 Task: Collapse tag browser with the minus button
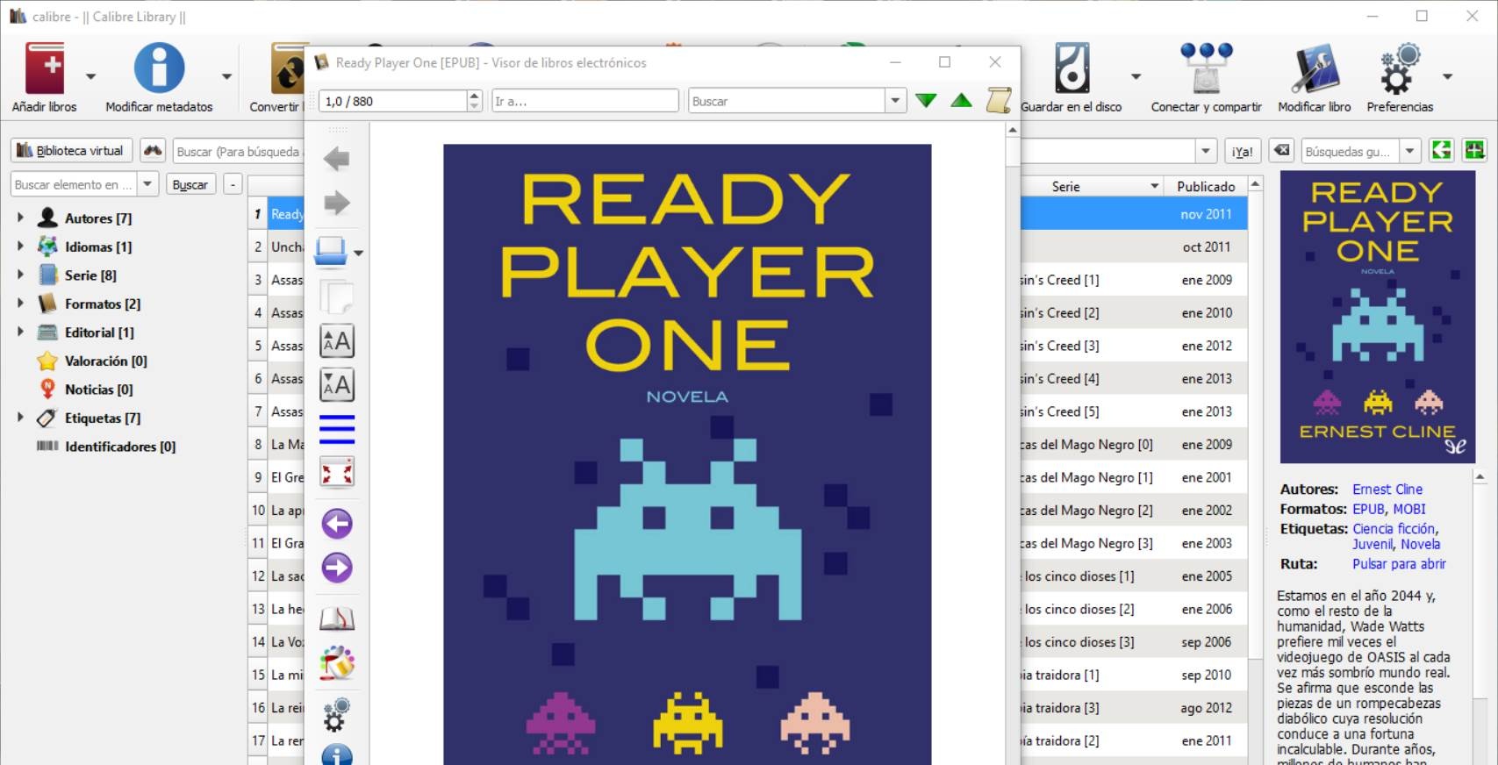(x=233, y=184)
